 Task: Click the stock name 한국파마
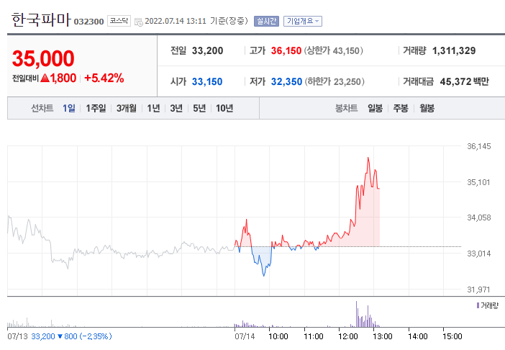click(x=41, y=19)
